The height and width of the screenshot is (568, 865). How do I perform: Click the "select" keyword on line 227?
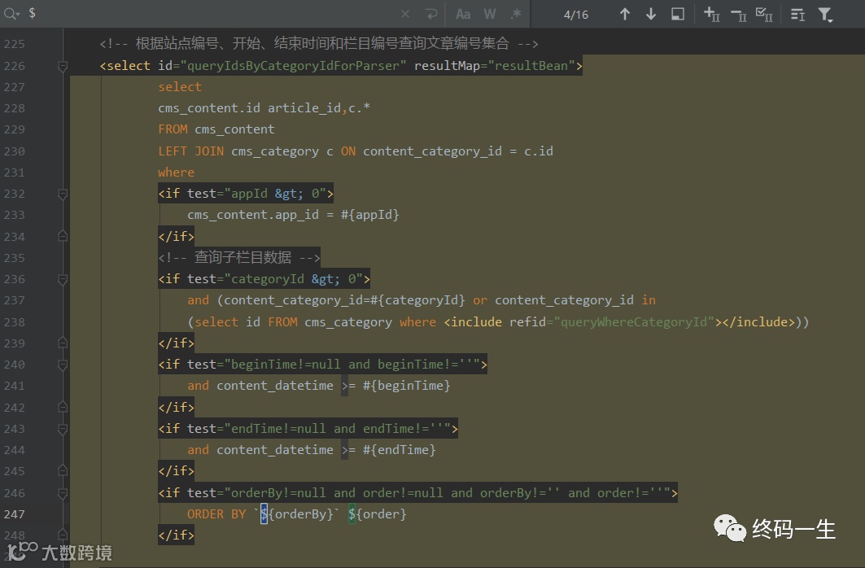(x=180, y=87)
